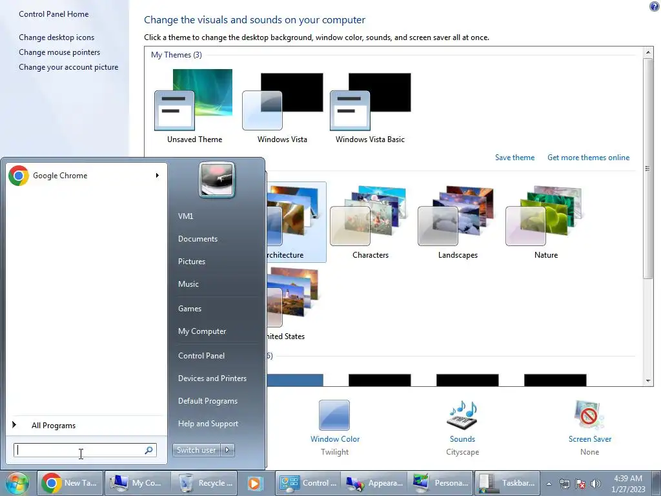Select the Unsaved Theme

coord(194,107)
